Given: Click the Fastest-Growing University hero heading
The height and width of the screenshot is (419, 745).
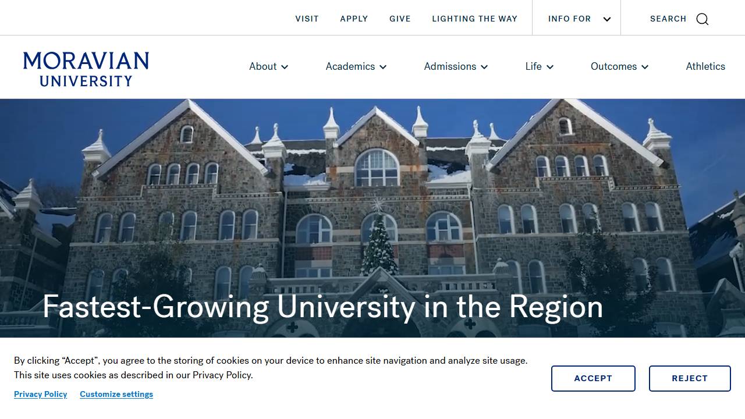Looking at the screenshot, I should 323,307.
